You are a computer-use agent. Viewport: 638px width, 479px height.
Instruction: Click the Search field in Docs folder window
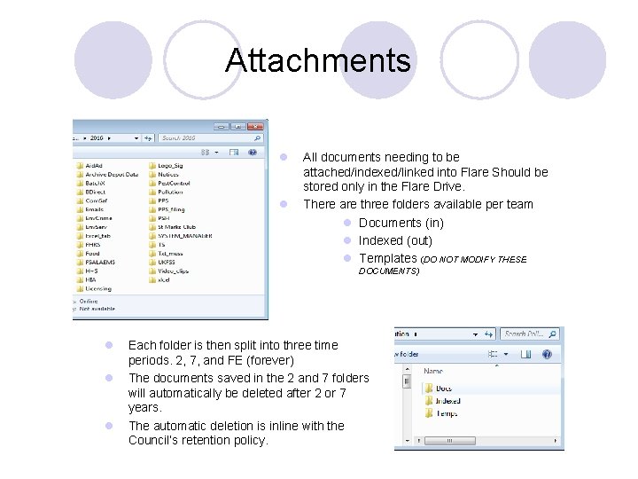[530, 334]
